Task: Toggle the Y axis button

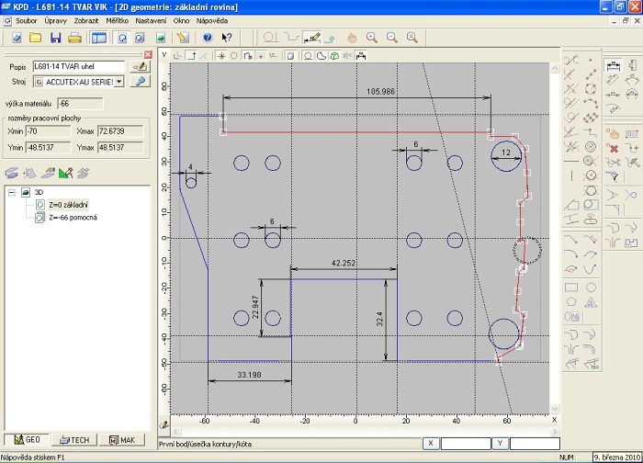Action: 164,55
